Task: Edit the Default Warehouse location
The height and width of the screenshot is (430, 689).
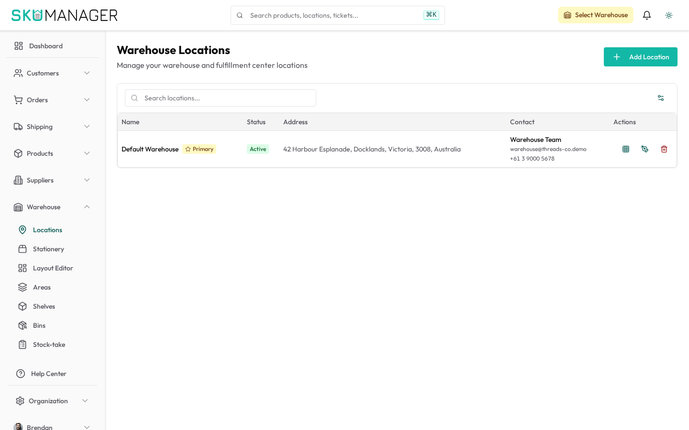Action: click(645, 149)
